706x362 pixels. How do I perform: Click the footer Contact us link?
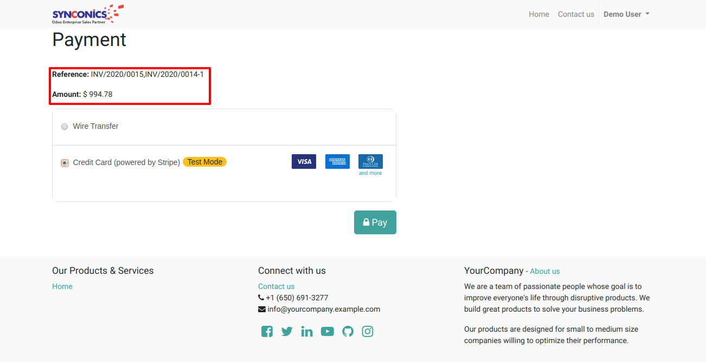[276, 287]
